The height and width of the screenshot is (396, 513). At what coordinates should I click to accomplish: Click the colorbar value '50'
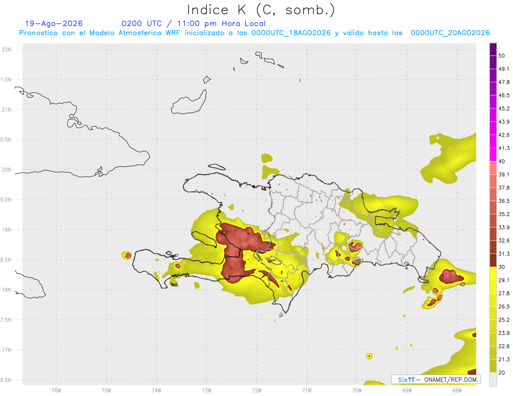[502, 56]
